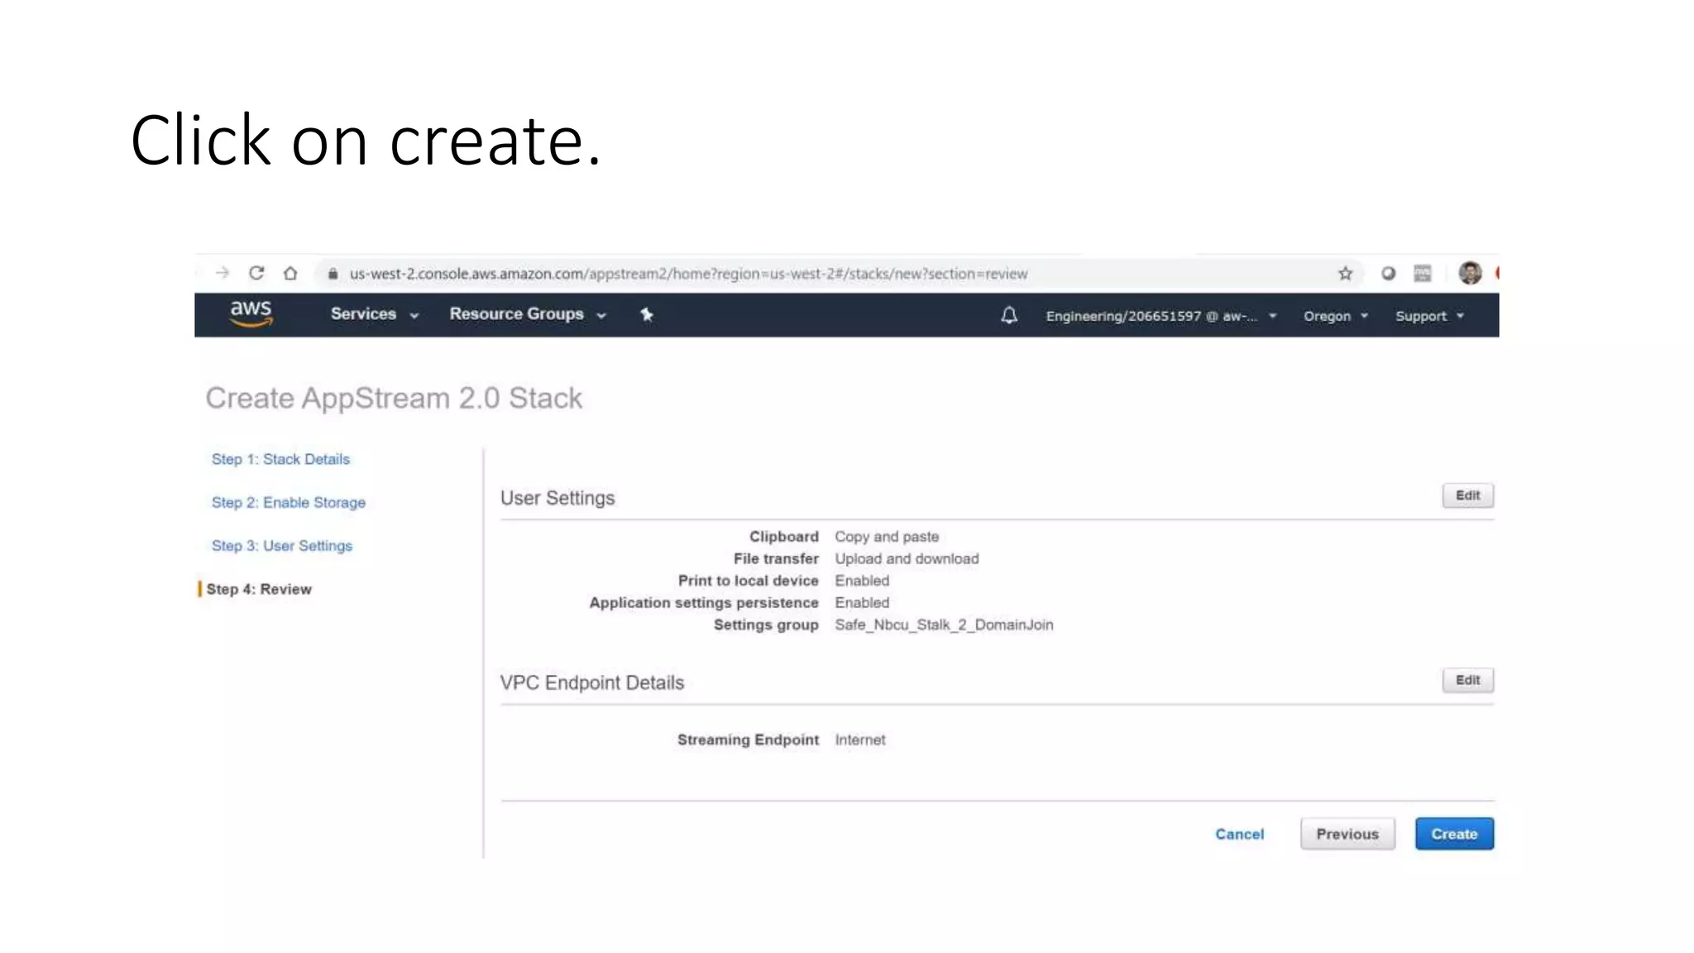
Task: Open the notifications bell
Action: click(x=1009, y=315)
